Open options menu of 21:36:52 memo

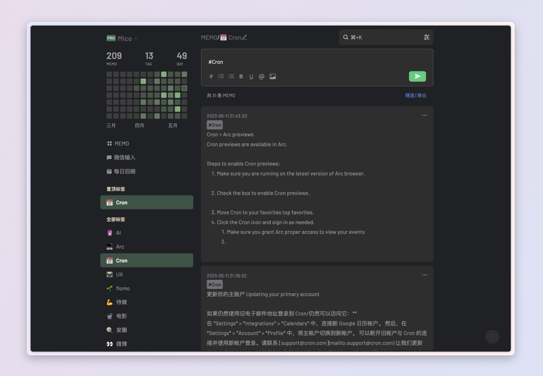point(424,275)
